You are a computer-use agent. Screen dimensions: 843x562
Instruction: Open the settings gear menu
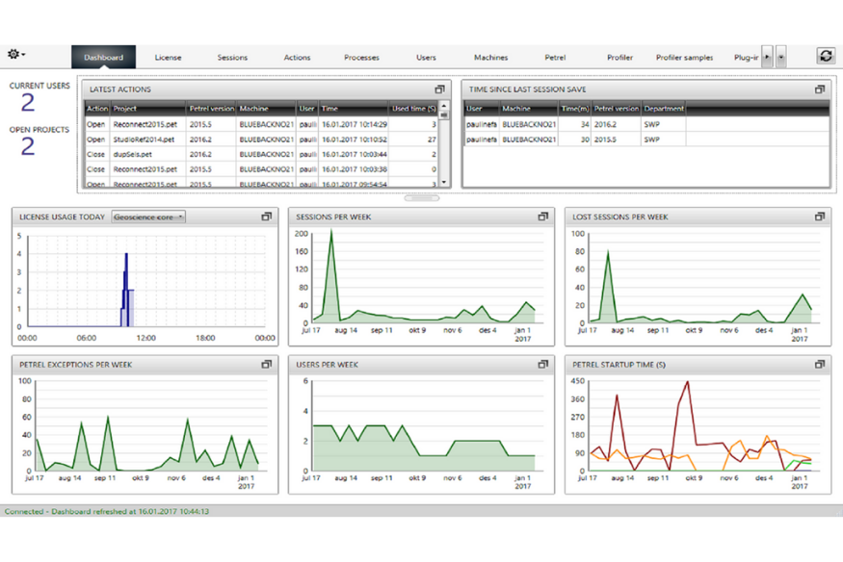coord(16,54)
